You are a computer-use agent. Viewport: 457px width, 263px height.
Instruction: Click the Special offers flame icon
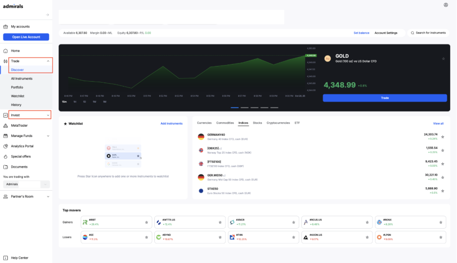click(5, 157)
